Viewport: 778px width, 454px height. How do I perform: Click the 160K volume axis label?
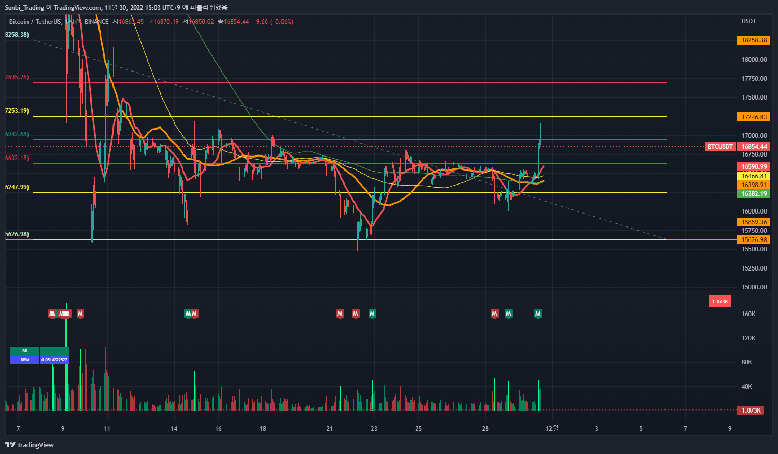pyautogui.click(x=748, y=314)
